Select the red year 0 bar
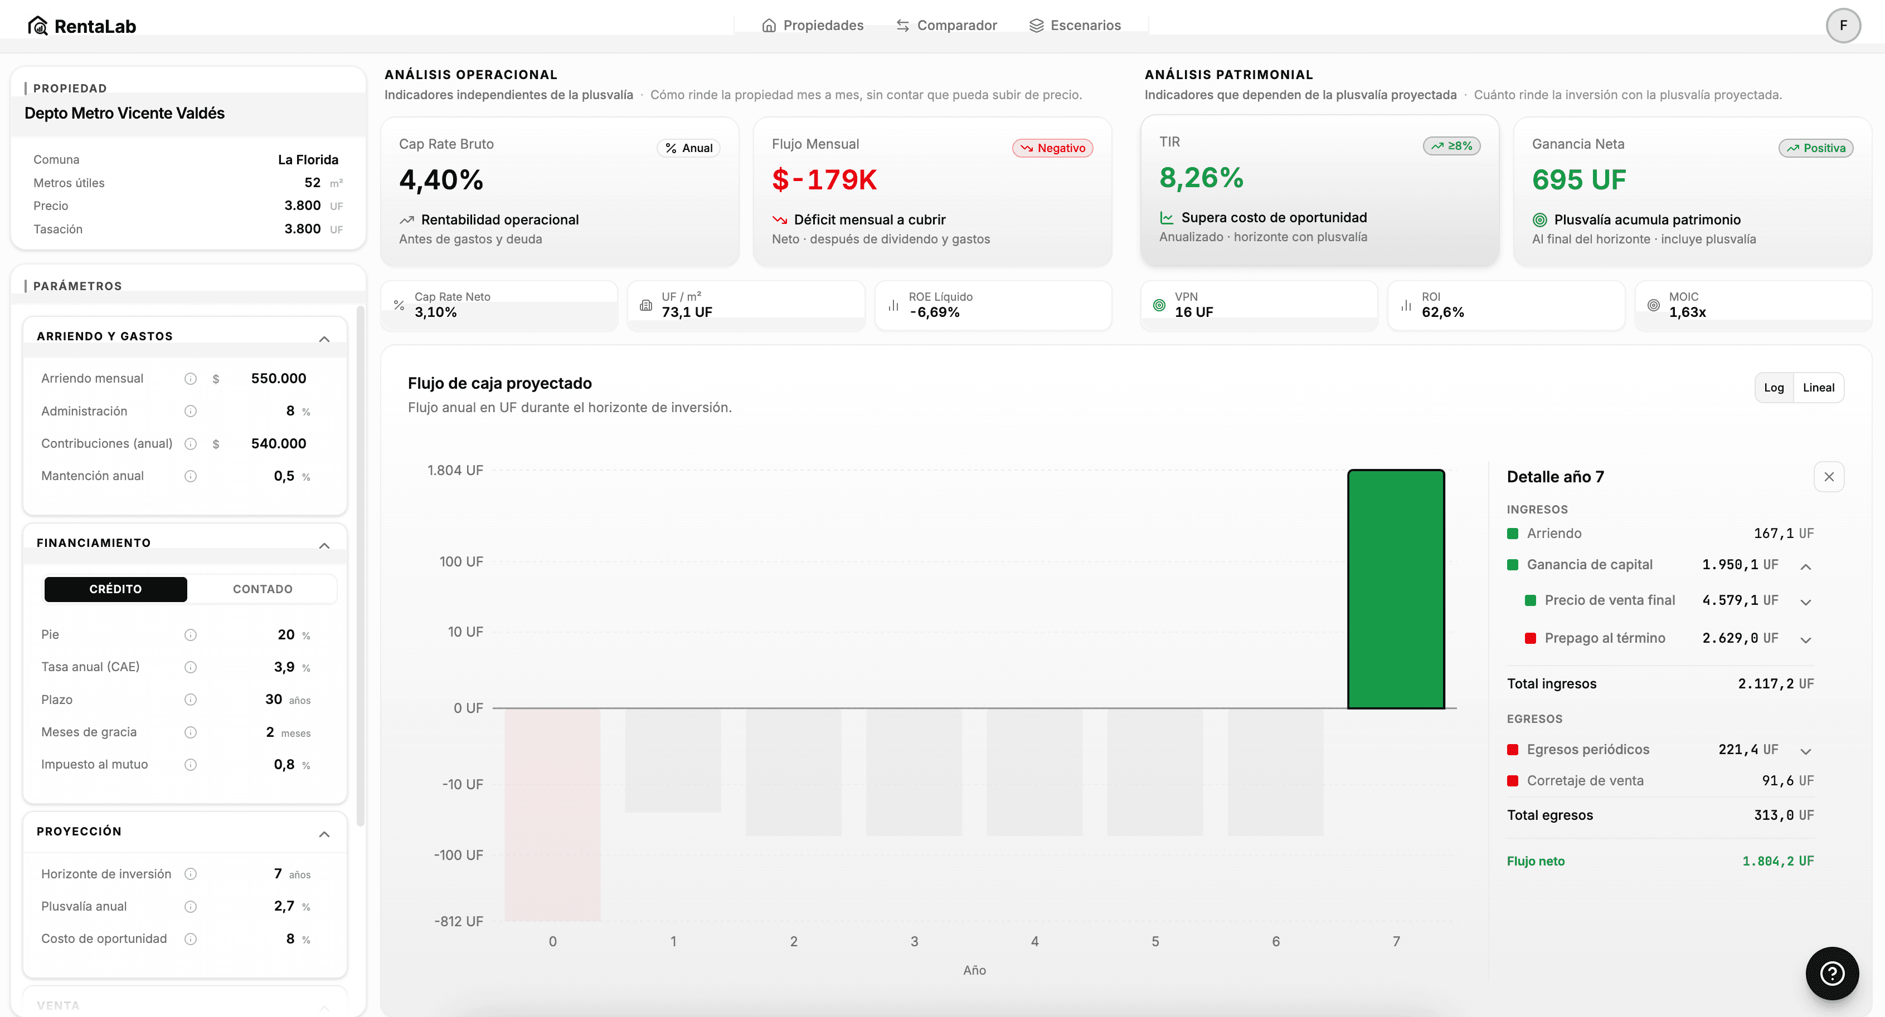 (552, 814)
